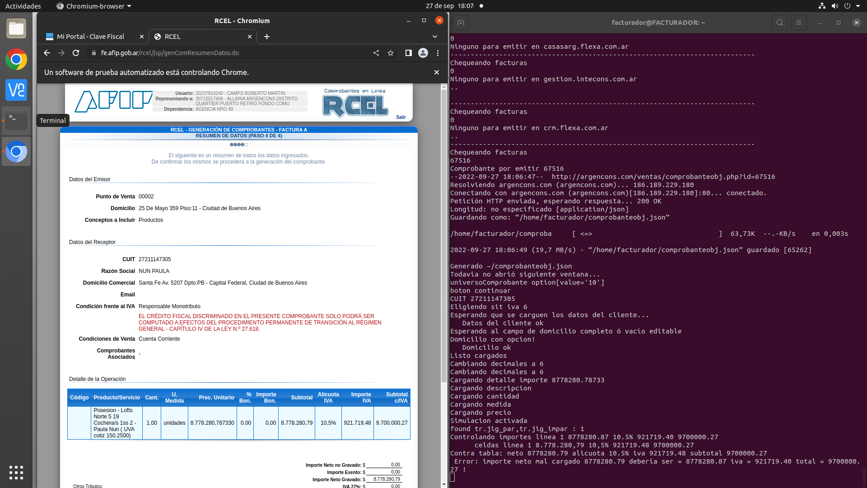View site lock information icon

[94, 53]
